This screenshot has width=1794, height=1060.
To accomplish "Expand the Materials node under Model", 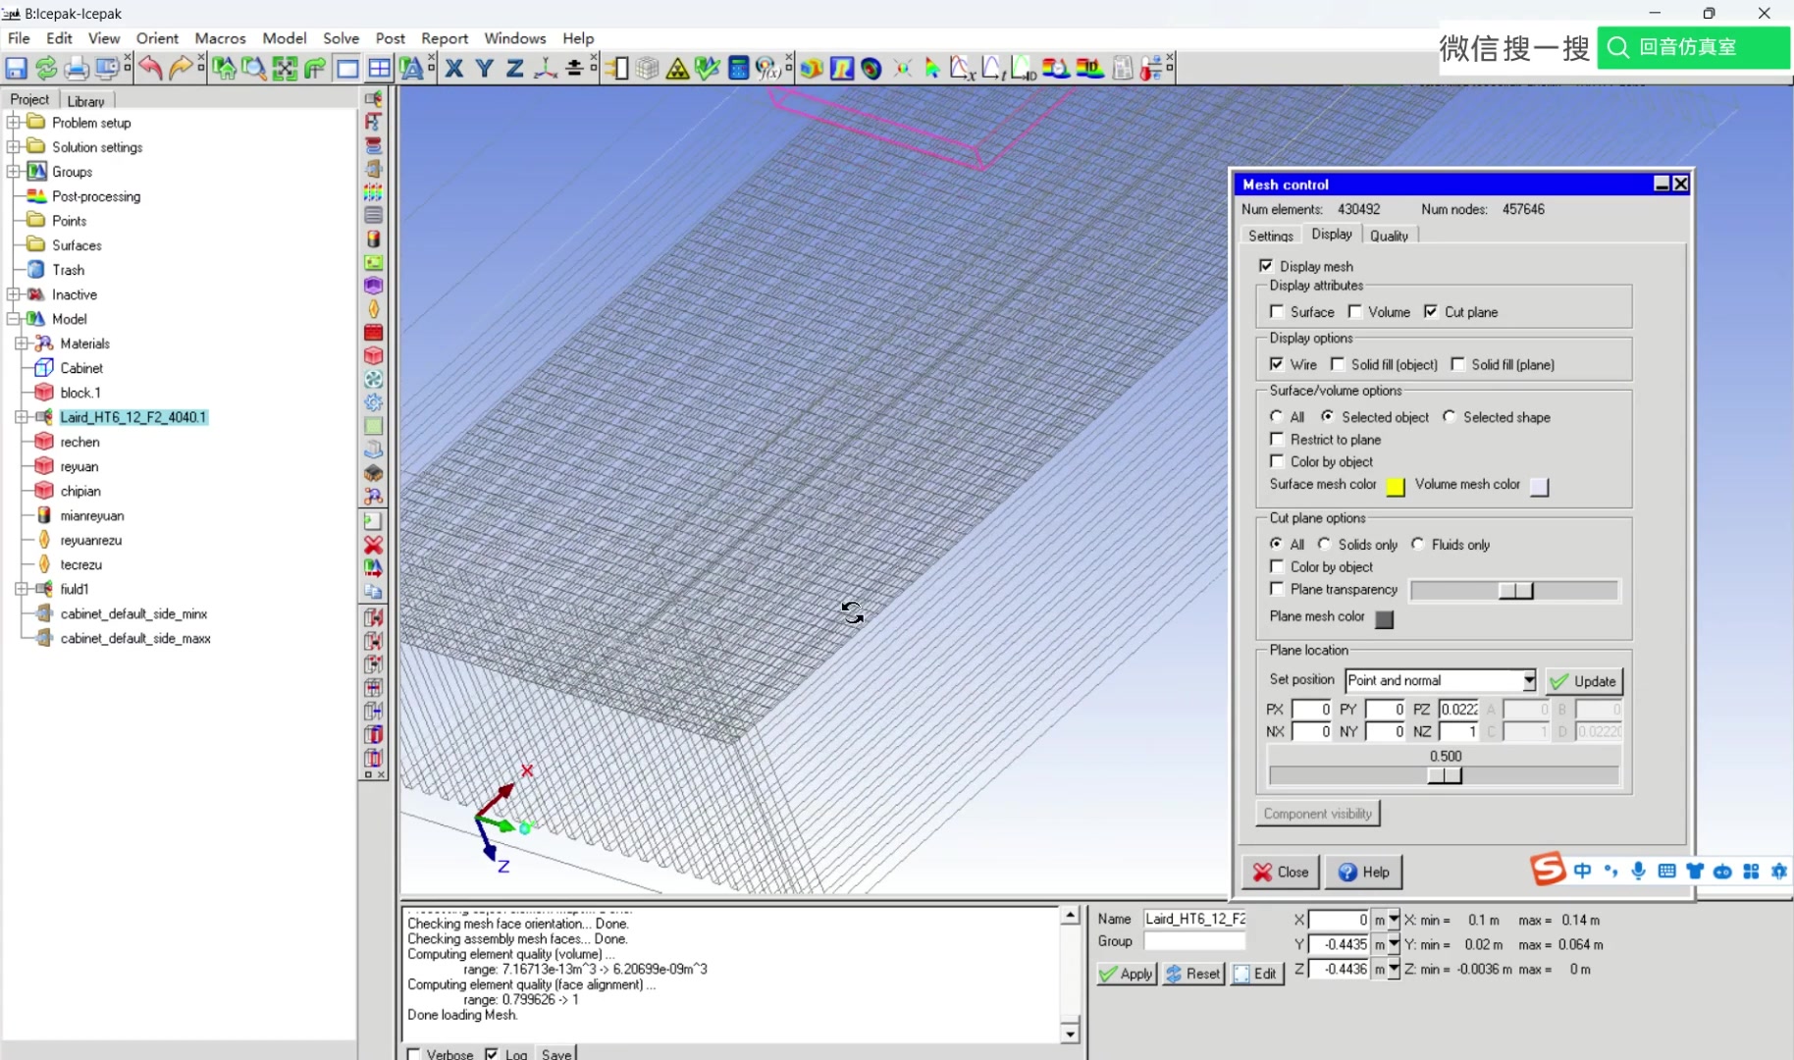I will pyautogui.click(x=22, y=343).
